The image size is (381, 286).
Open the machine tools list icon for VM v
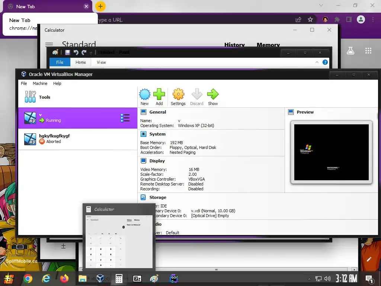coord(125,118)
